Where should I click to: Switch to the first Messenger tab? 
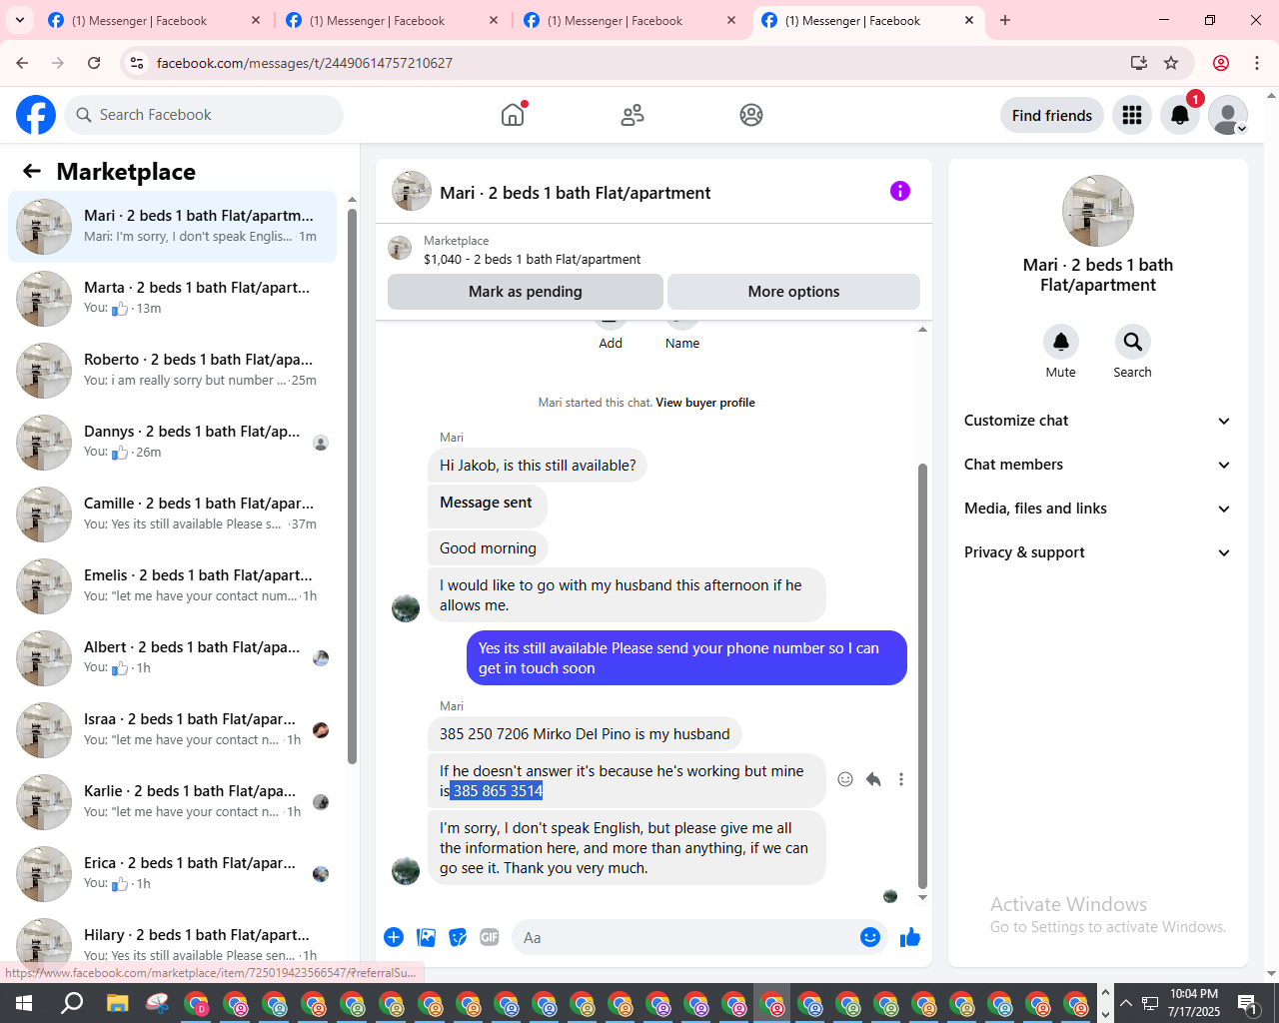pyautogui.click(x=154, y=20)
